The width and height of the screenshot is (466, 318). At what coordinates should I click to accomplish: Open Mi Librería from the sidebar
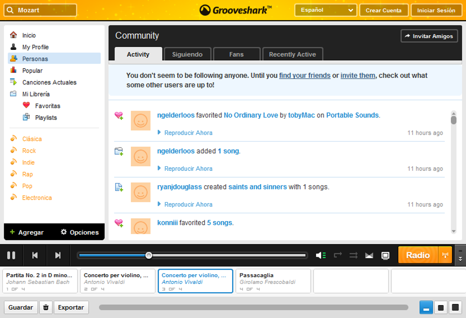coord(35,94)
